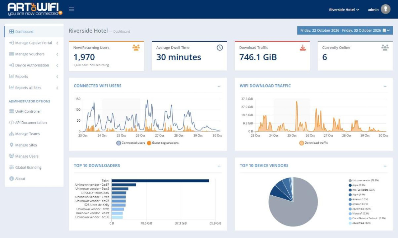The image size is (398, 238).
Task: Toggle the Connected users legend series
Action: (131, 143)
